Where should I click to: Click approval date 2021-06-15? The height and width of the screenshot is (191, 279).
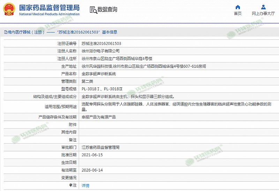92,155
